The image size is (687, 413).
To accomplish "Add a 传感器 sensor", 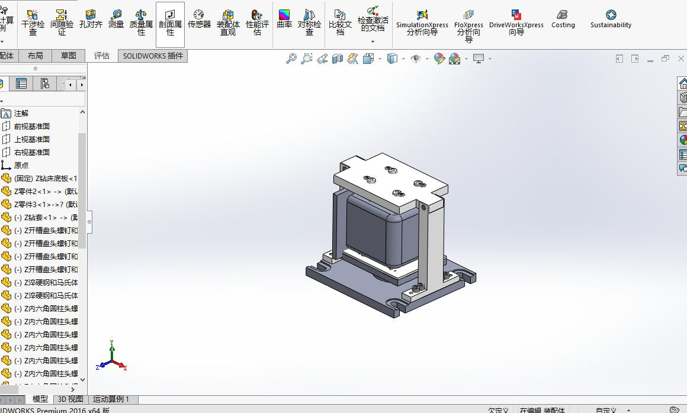I will point(200,20).
